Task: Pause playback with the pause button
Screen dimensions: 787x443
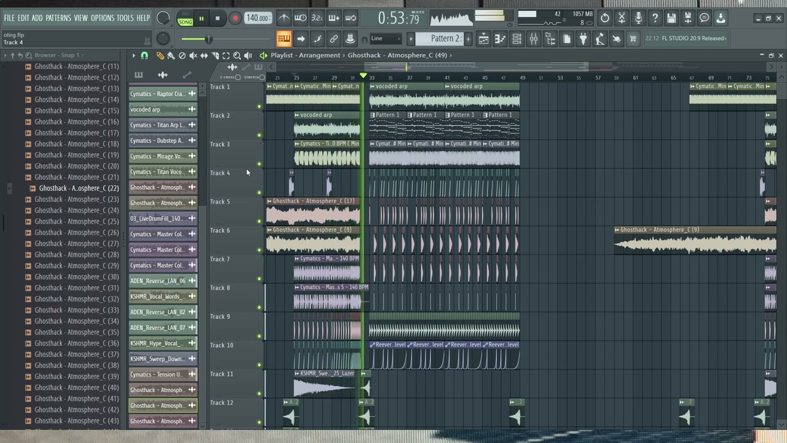Action: (201, 18)
